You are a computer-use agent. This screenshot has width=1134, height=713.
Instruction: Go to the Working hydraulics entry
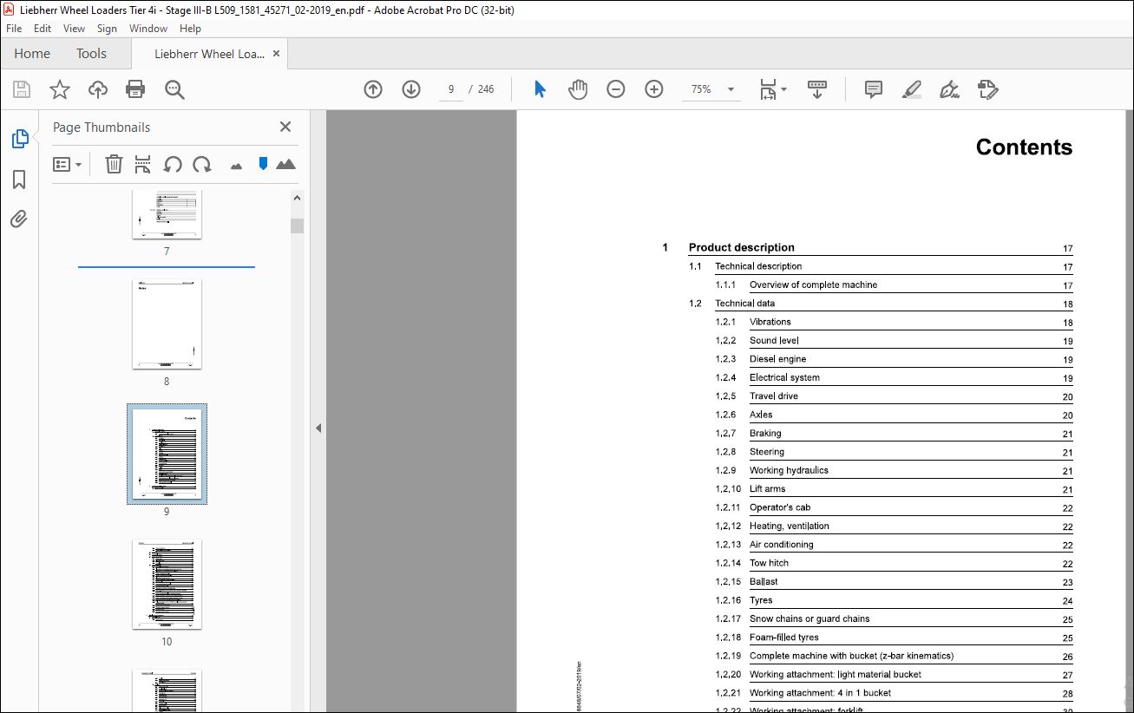pyautogui.click(x=789, y=470)
